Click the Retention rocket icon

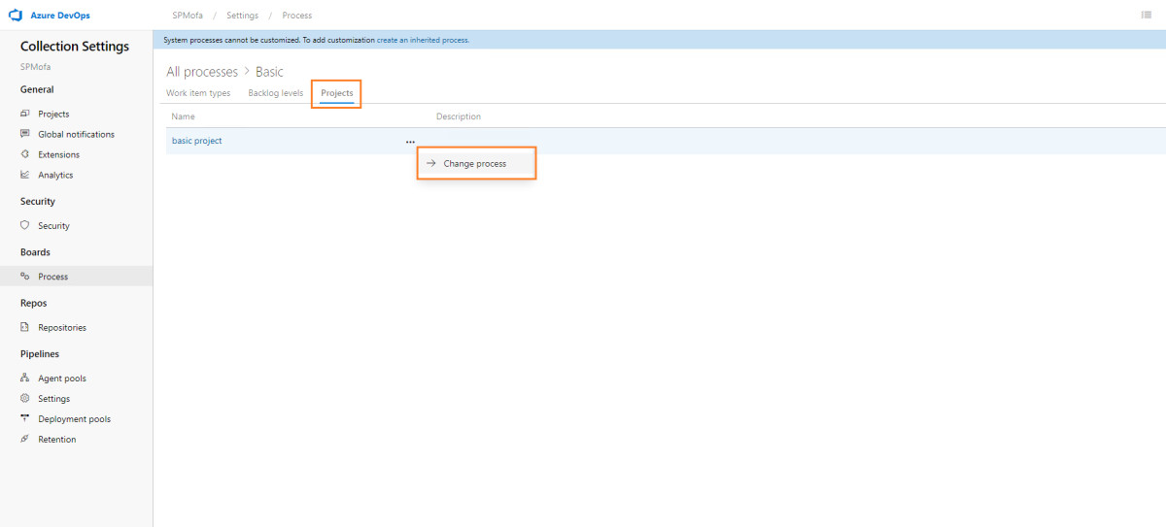click(x=25, y=440)
